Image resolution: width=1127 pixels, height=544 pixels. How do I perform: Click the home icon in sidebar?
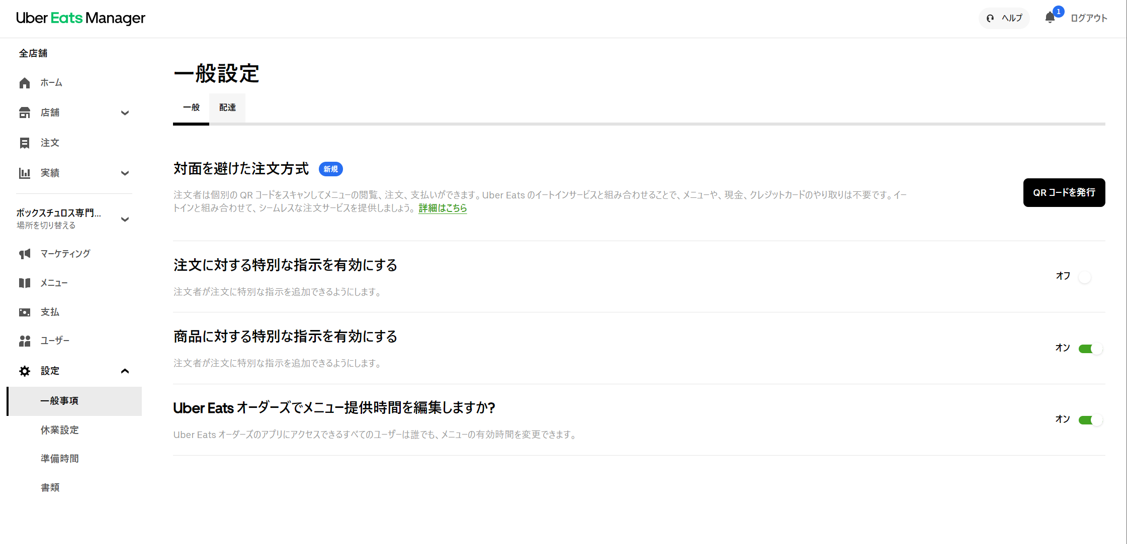pos(25,83)
